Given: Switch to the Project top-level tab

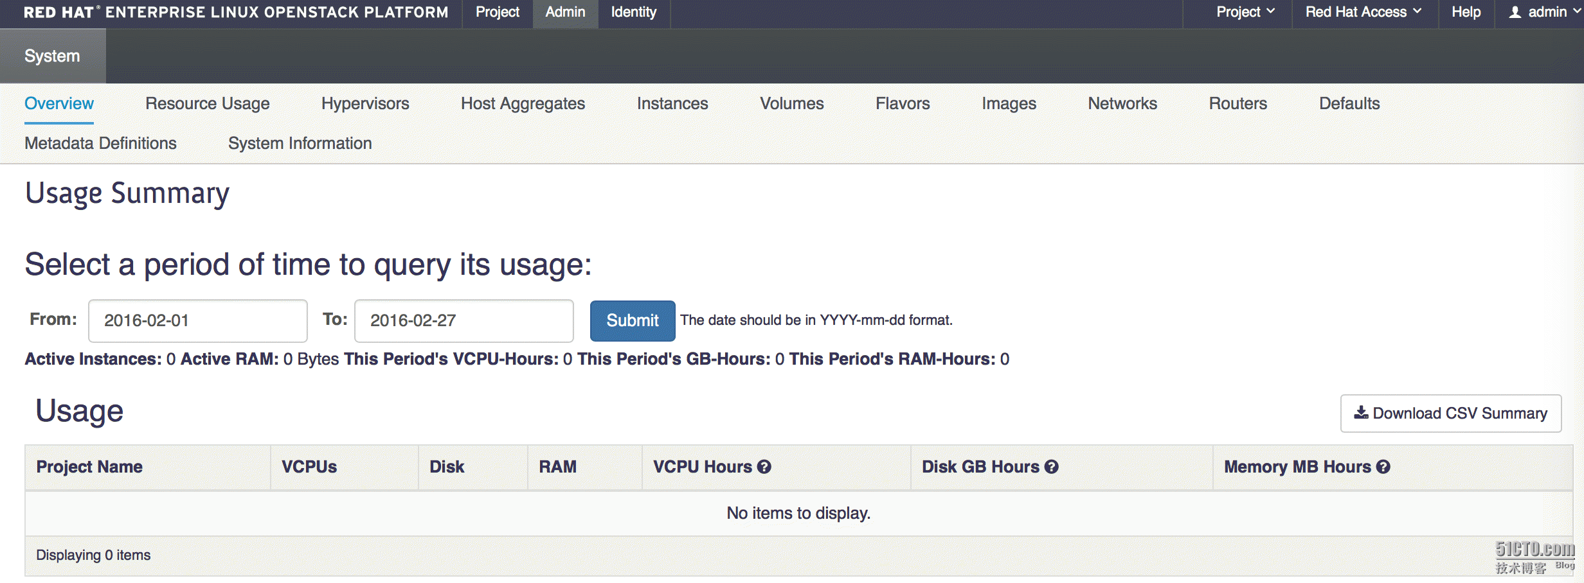Looking at the screenshot, I should (498, 12).
